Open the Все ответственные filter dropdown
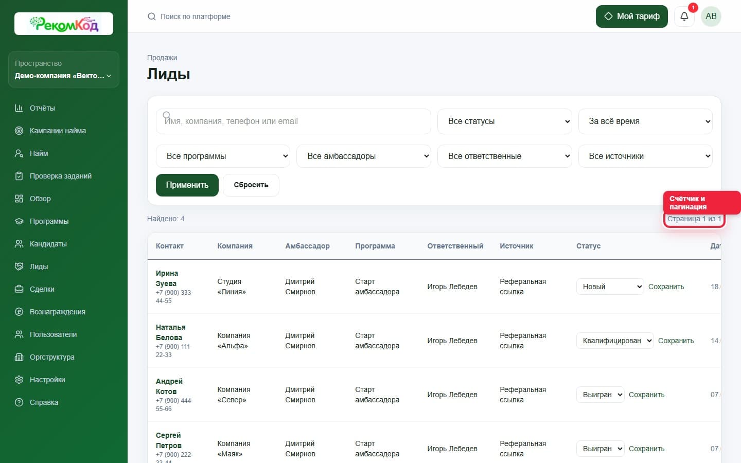Screen dimensions: 741x463 504,156
